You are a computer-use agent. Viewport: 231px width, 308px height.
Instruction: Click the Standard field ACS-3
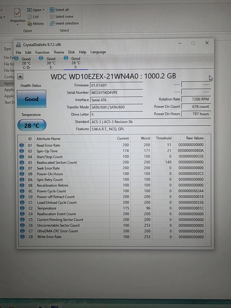tap(151, 122)
